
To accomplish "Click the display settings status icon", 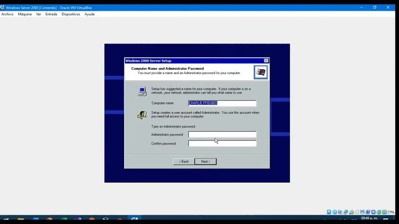I will (362, 212).
